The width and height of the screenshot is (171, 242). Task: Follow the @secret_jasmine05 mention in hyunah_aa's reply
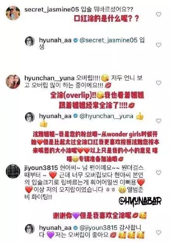tap(108, 40)
